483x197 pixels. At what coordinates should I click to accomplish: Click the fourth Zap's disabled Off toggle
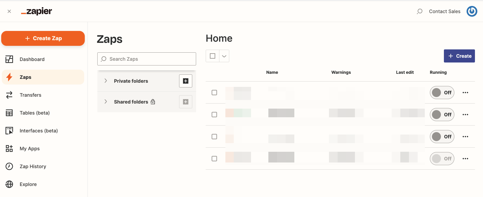pos(442,159)
